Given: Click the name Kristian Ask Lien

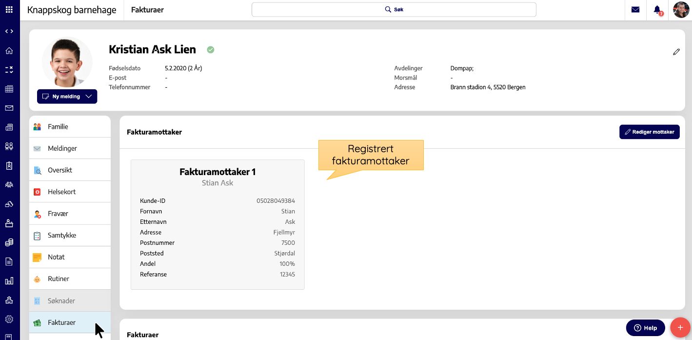Looking at the screenshot, I should [152, 49].
